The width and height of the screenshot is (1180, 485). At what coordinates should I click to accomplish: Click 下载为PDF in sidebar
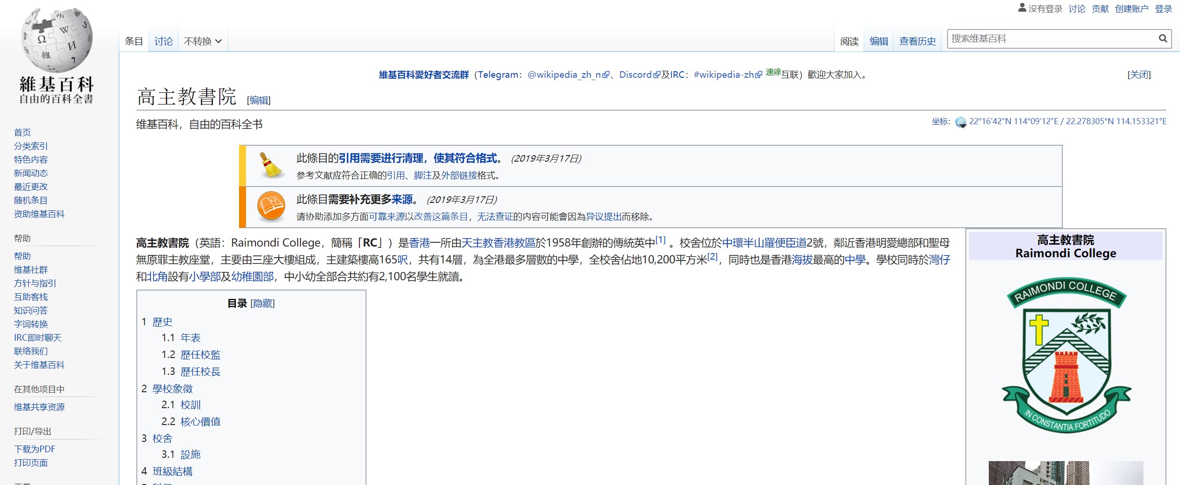[35, 449]
